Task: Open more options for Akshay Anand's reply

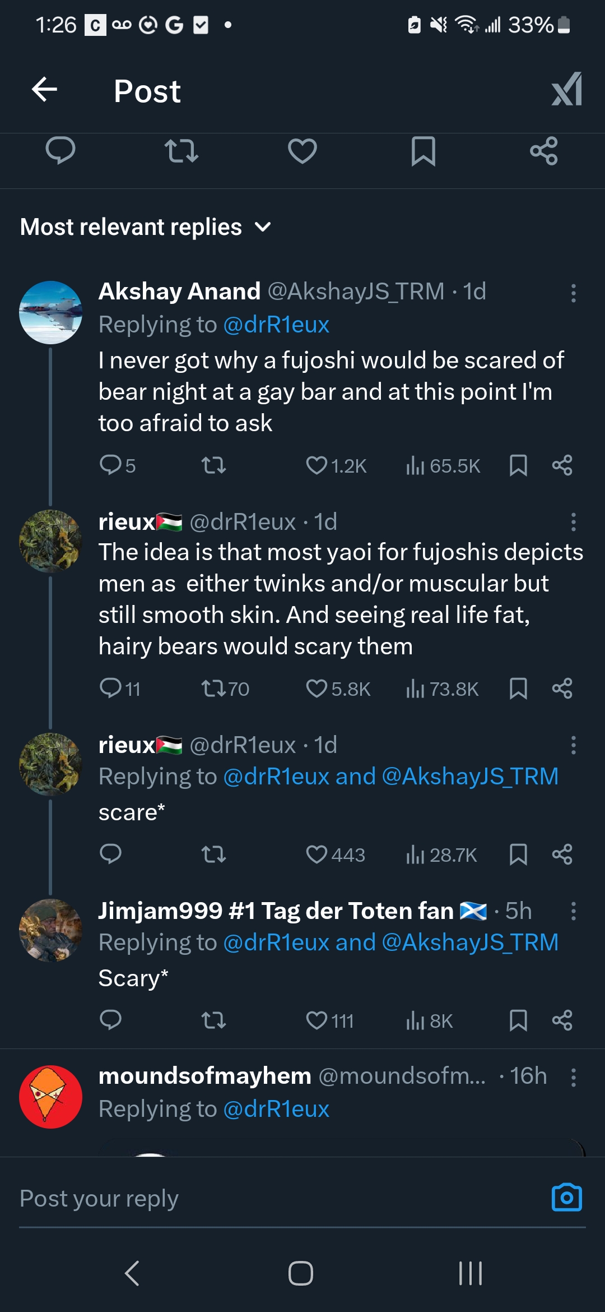Action: (573, 293)
